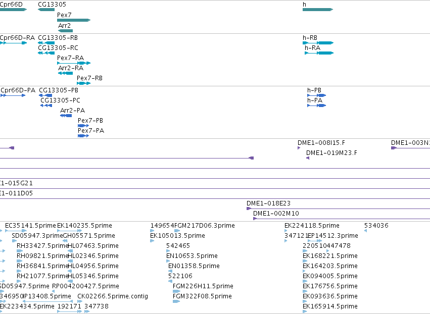Click the Cpr66D-PA protein label
Image resolution: width=430 pixels, height=314 pixels.
coord(18,90)
